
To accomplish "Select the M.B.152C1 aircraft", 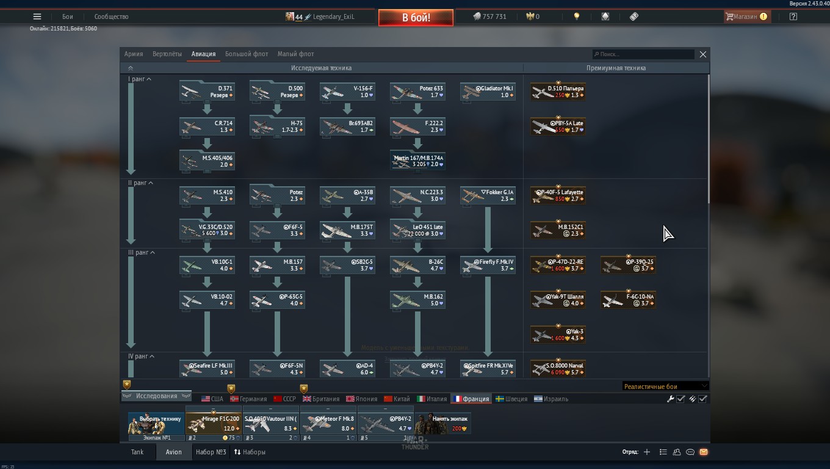I will (558, 230).
